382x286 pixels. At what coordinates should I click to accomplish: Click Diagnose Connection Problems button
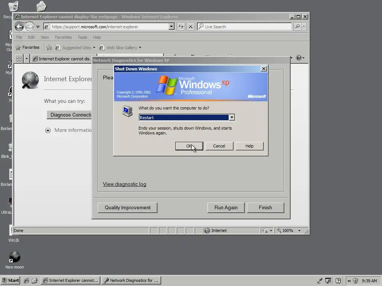(x=70, y=115)
